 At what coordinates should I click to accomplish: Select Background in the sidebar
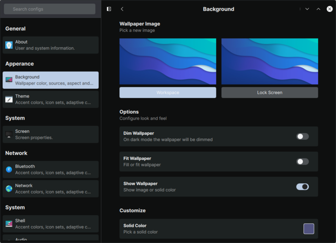click(50, 80)
